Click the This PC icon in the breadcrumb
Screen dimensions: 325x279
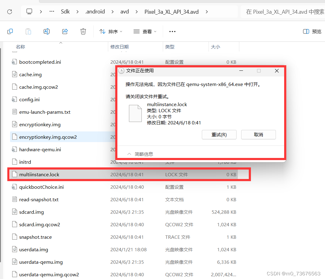tap(29, 11)
